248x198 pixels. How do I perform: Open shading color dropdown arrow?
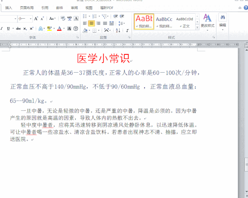pos(90,30)
